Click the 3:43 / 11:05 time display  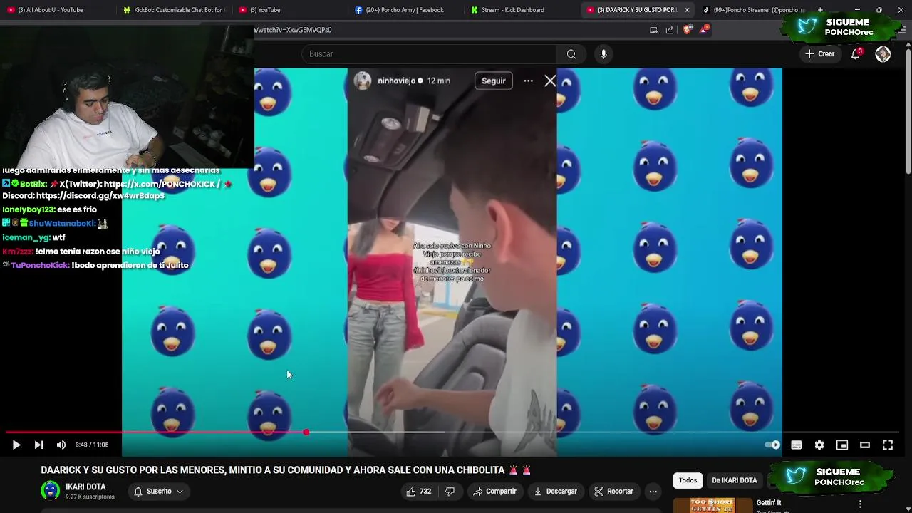[x=92, y=445]
